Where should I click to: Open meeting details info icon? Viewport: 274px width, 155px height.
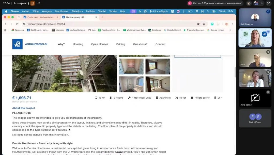[39, 3]
